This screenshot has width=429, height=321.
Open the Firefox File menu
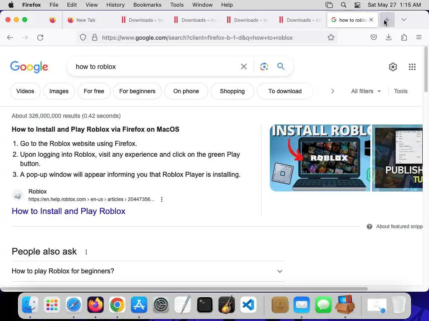coord(54,5)
